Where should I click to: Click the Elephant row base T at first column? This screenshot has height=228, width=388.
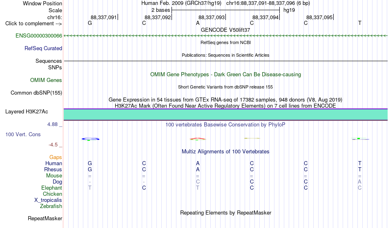[x=90, y=188]
